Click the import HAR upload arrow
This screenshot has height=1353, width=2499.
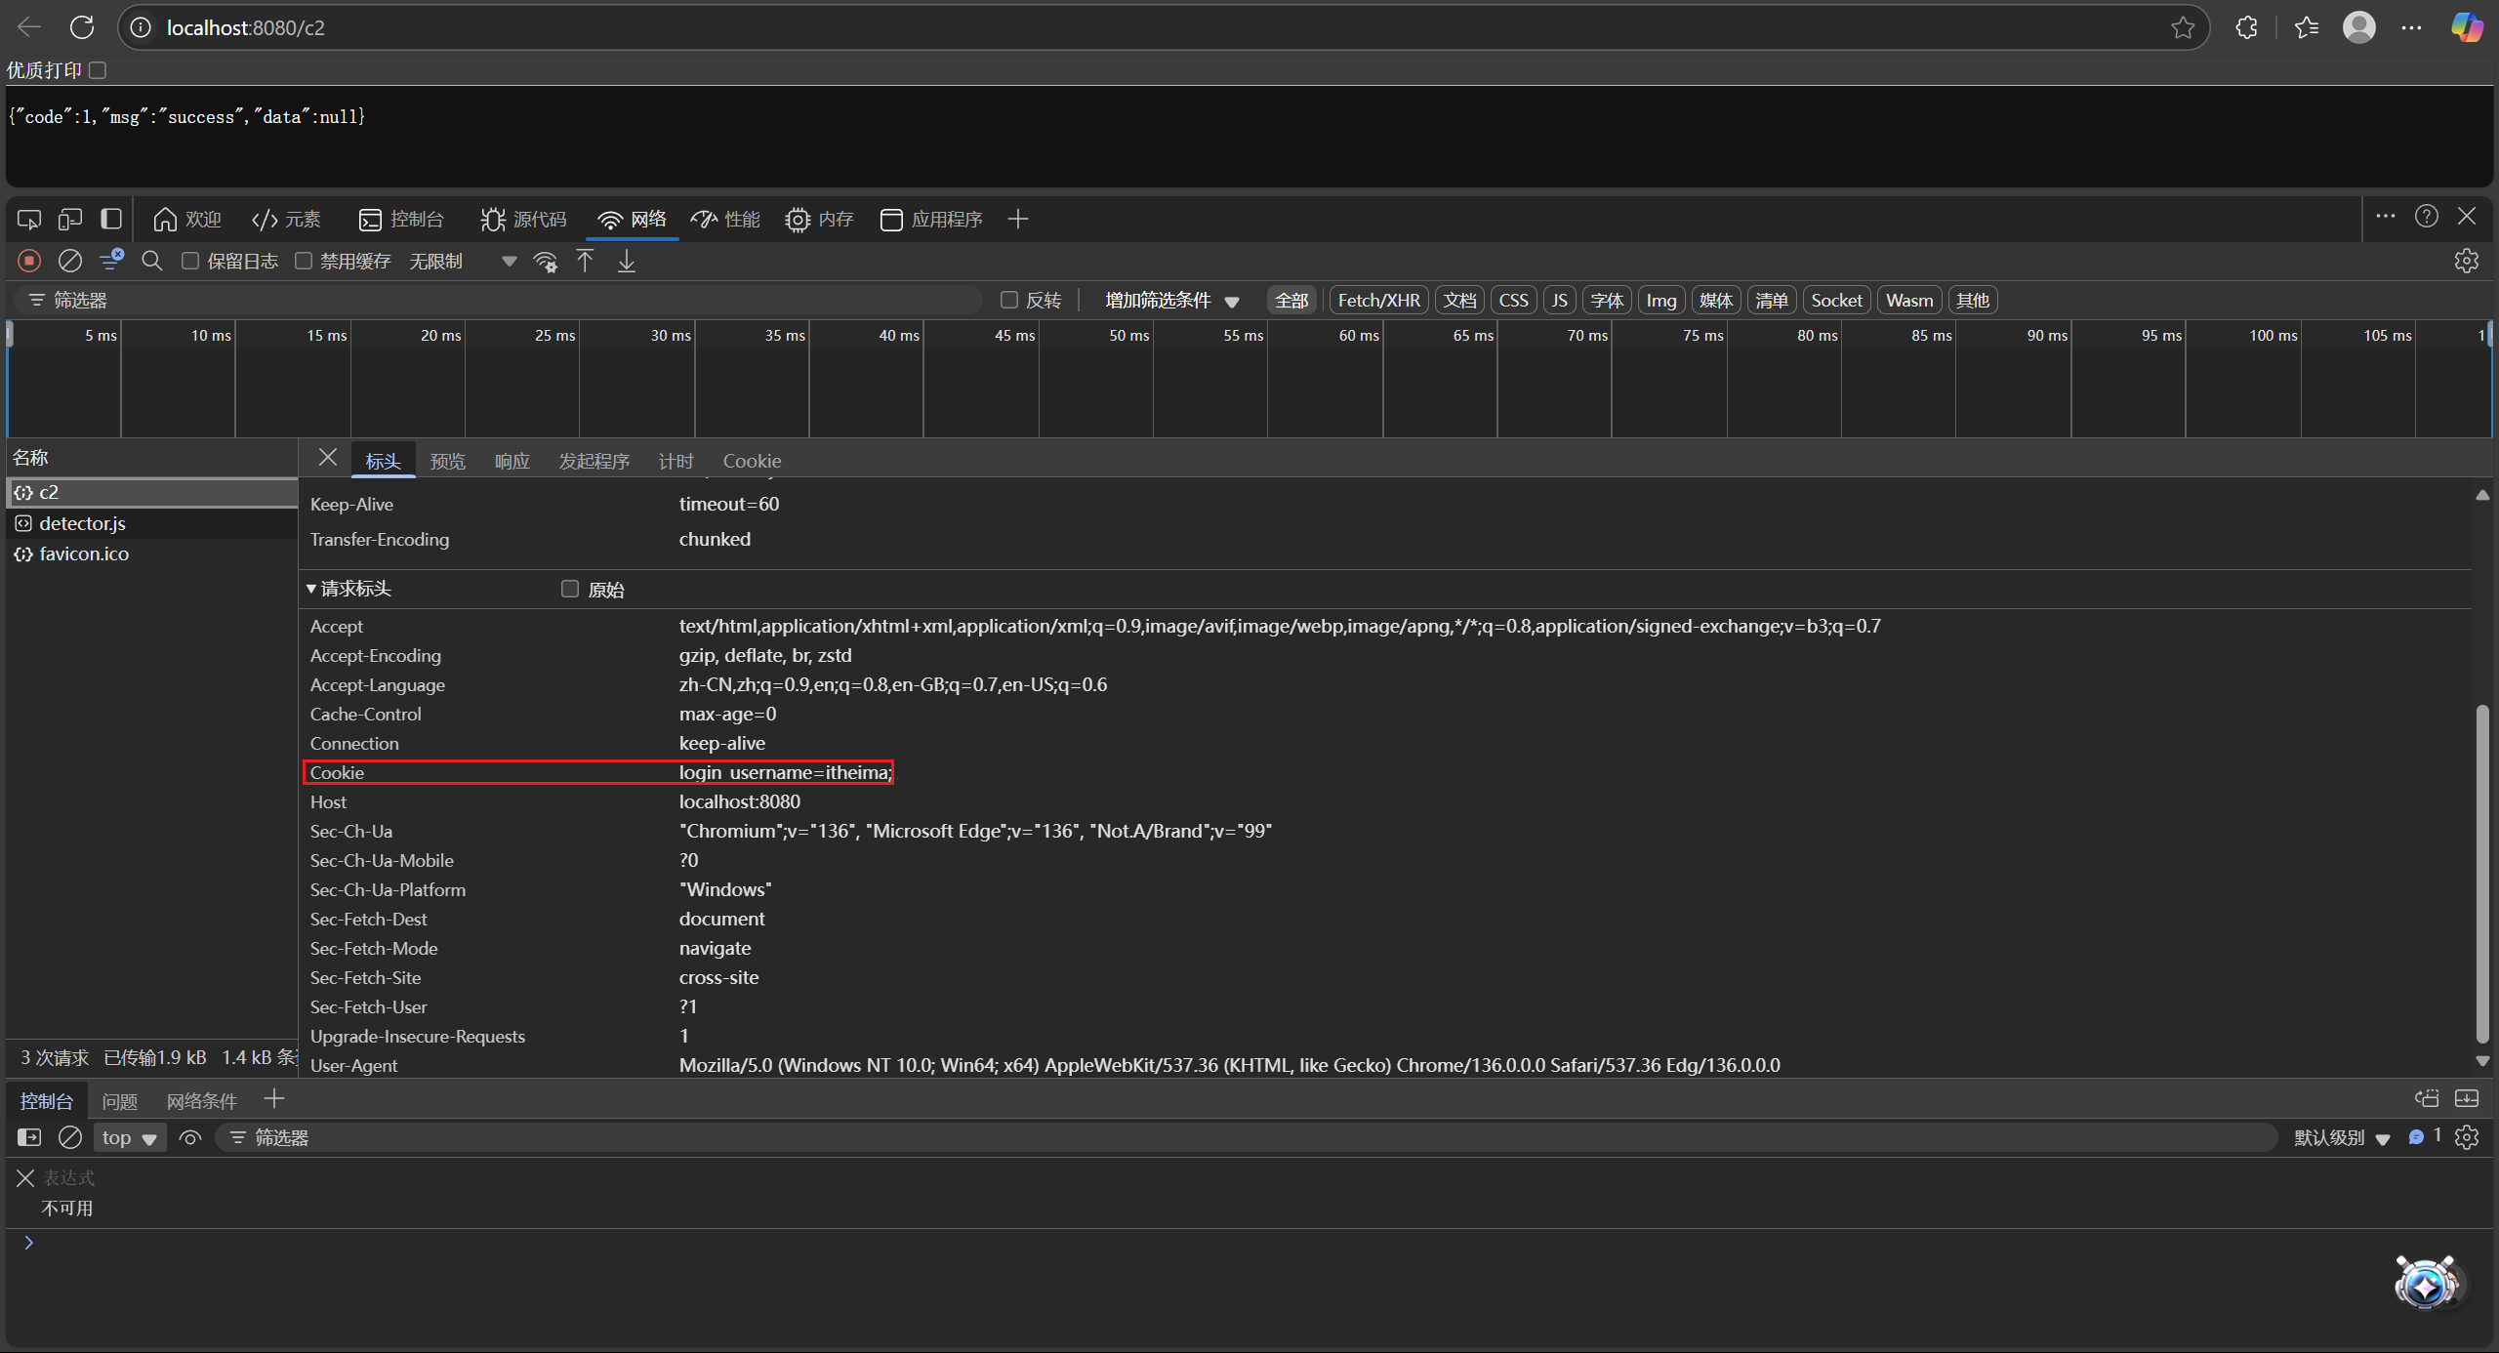point(585,261)
